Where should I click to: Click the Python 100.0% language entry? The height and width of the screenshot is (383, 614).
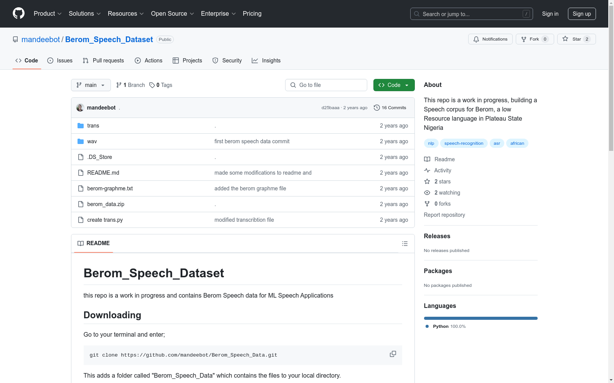[x=446, y=326]
